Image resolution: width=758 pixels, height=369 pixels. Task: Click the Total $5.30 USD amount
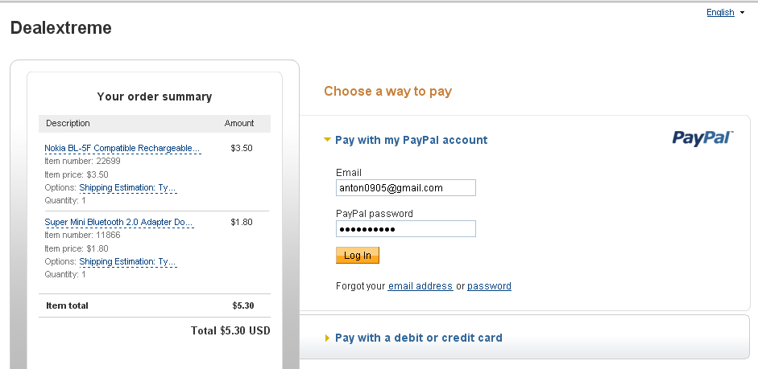point(230,330)
